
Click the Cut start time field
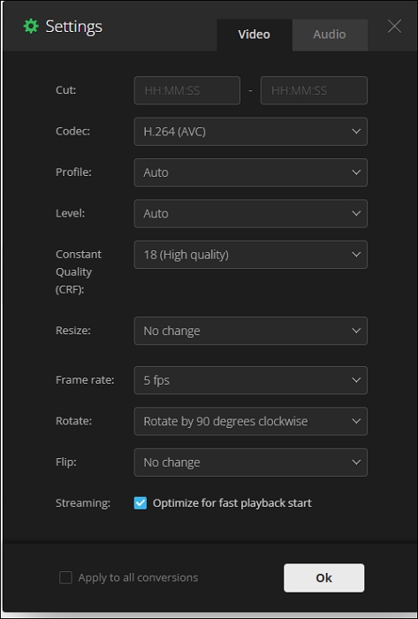tap(187, 90)
